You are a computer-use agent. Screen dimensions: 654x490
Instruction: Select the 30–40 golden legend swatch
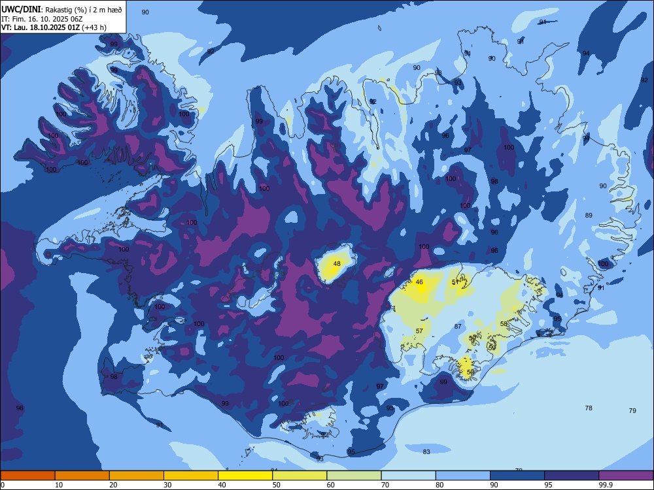tap(191, 476)
